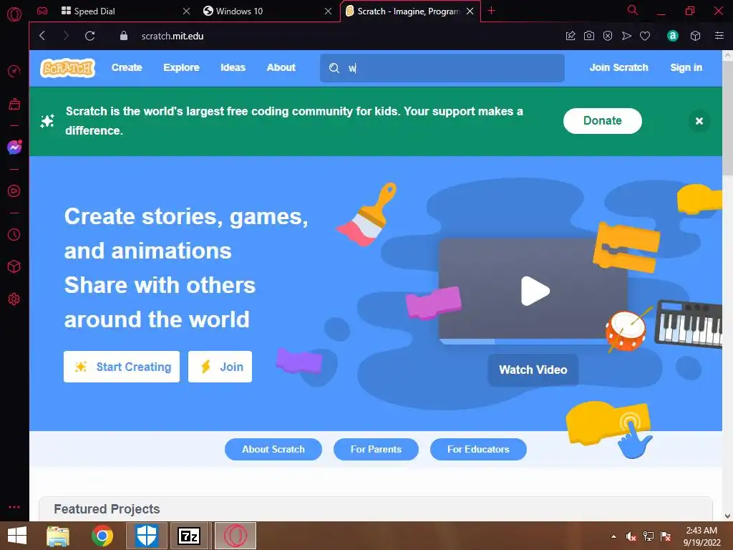Show hidden tray icons arrow
733x550 pixels.
613,536
